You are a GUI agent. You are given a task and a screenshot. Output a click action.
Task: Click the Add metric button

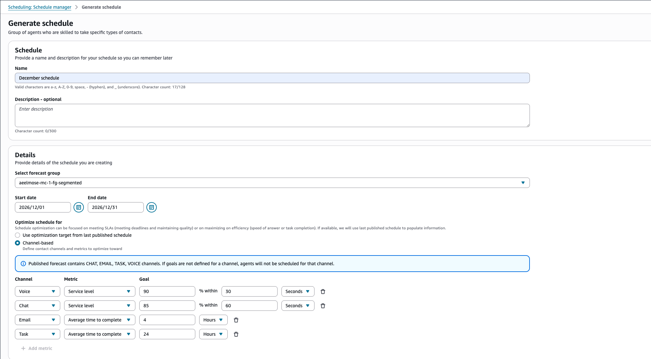[x=37, y=348]
